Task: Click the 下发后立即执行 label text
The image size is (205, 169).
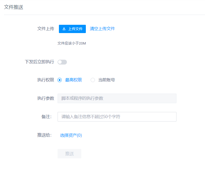Action: 39,62
